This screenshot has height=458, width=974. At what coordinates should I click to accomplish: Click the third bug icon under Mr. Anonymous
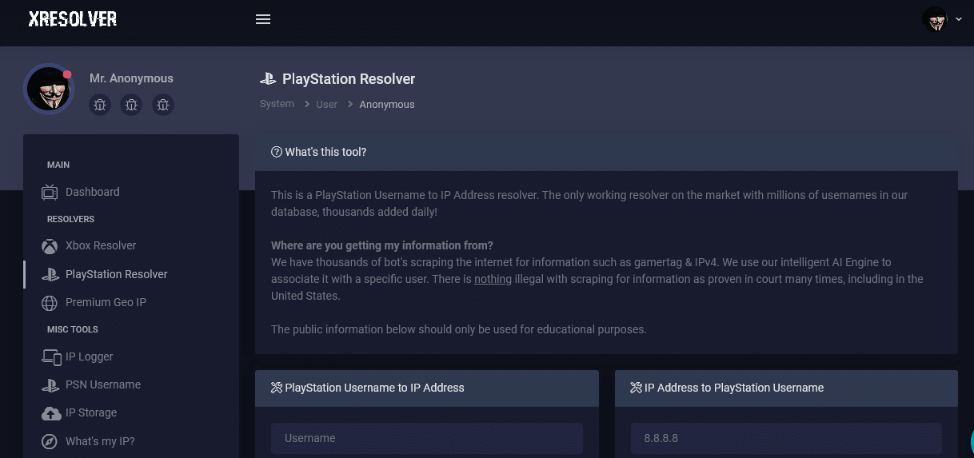163,105
